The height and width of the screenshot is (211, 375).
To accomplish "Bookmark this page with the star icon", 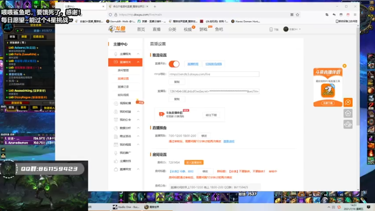I will pyautogui.click(x=298, y=15).
